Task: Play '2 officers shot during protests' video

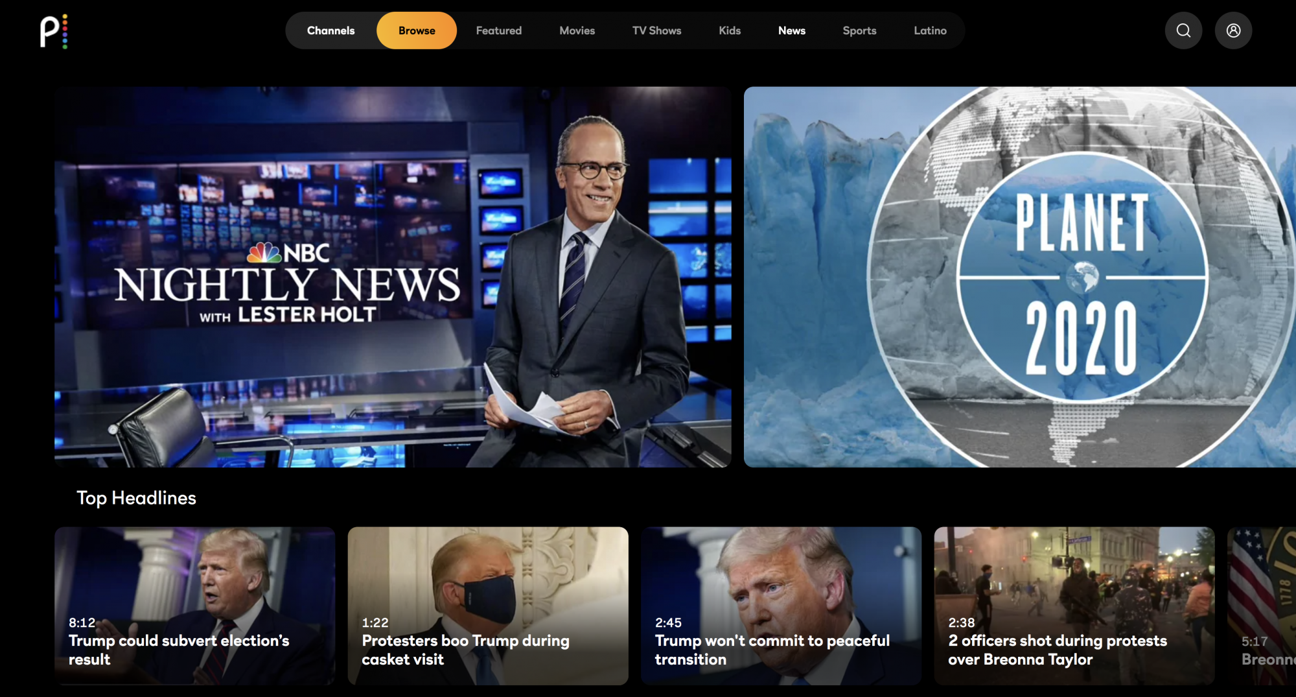Action: coord(1074,606)
